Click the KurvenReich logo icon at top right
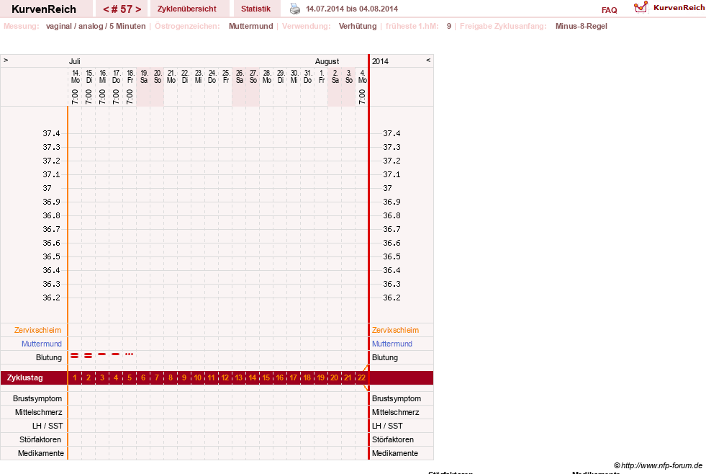 [x=641, y=7]
